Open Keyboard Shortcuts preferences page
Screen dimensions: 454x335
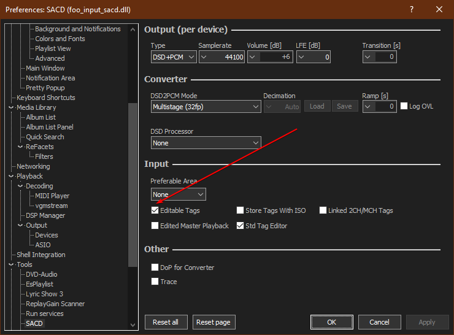coord(45,98)
